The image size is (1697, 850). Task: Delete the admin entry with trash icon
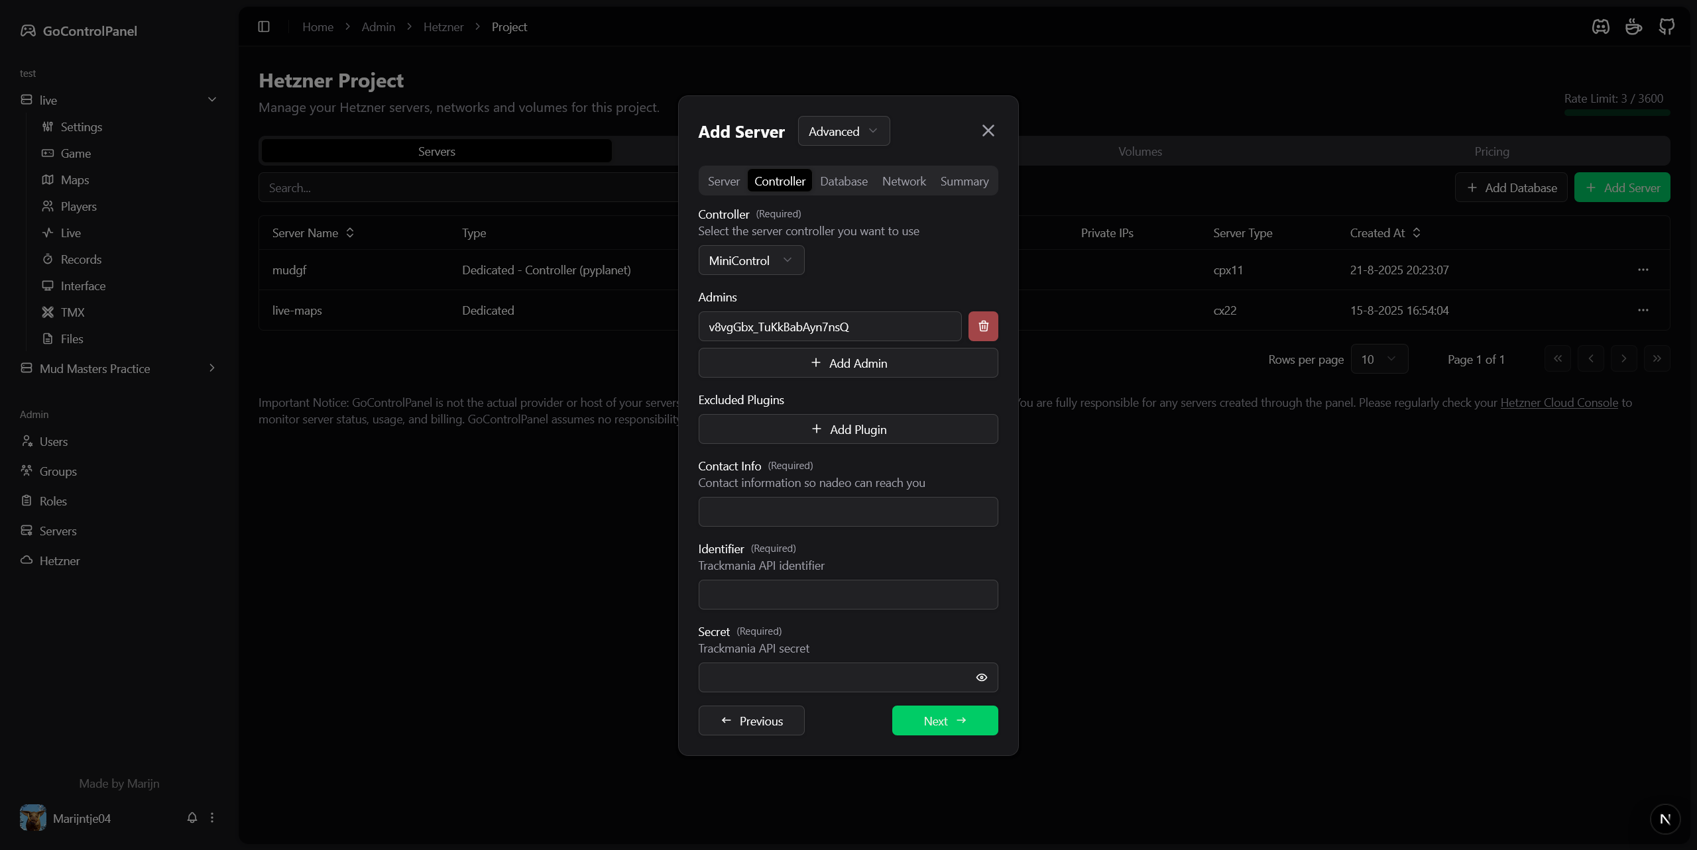point(983,326)
